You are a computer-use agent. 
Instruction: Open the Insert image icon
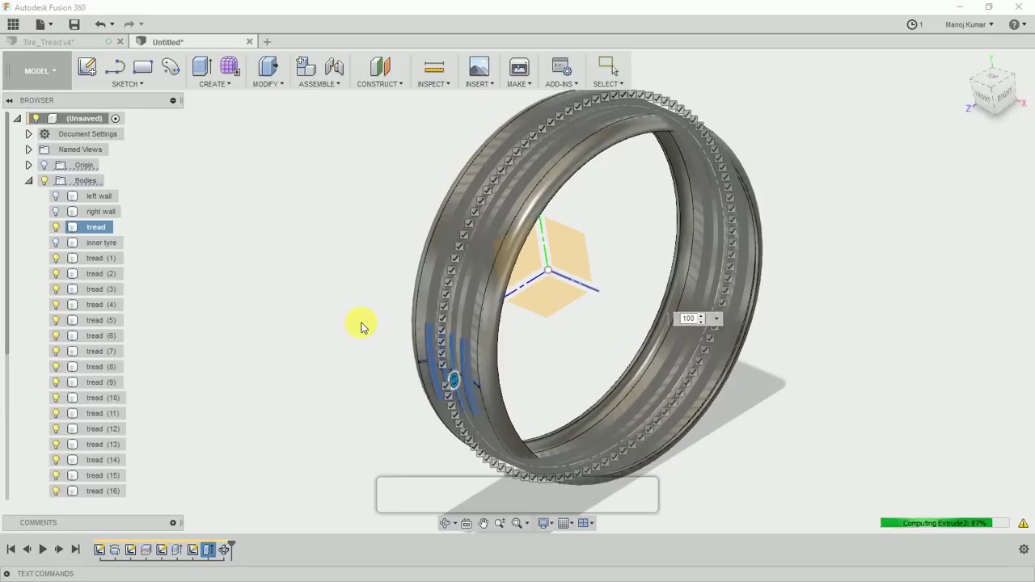point(479,66)
